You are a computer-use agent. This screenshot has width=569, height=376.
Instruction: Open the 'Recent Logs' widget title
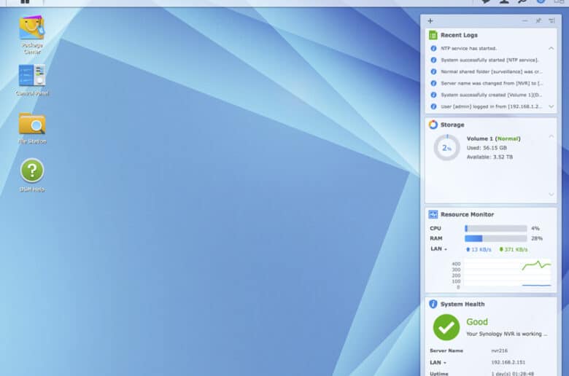point(459,35)
